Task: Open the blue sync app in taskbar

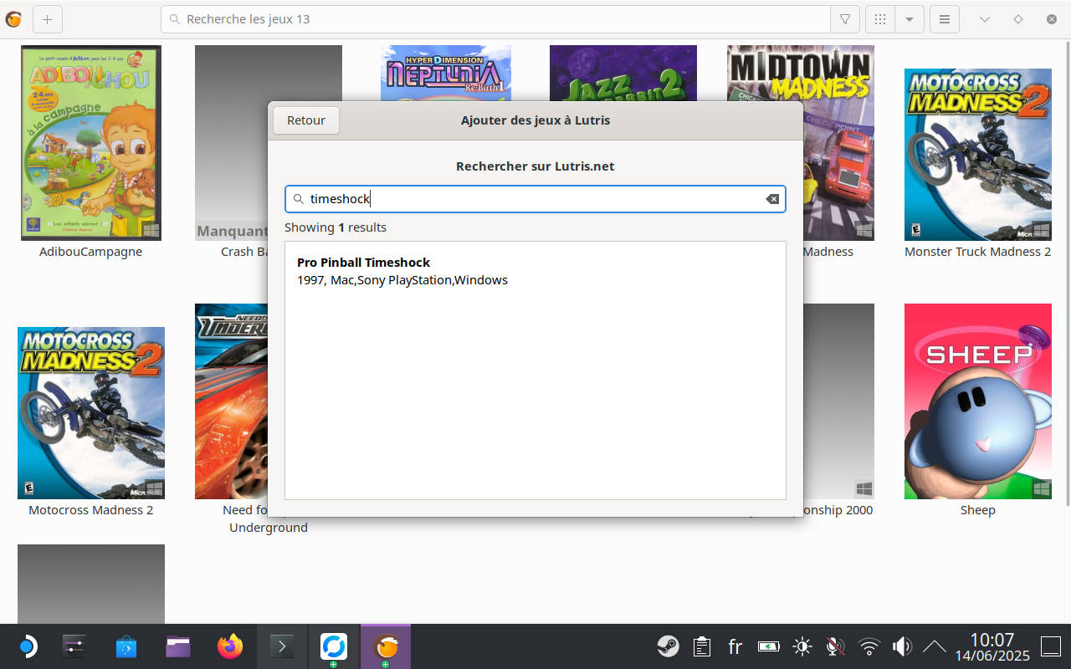Action: [334, 646]
